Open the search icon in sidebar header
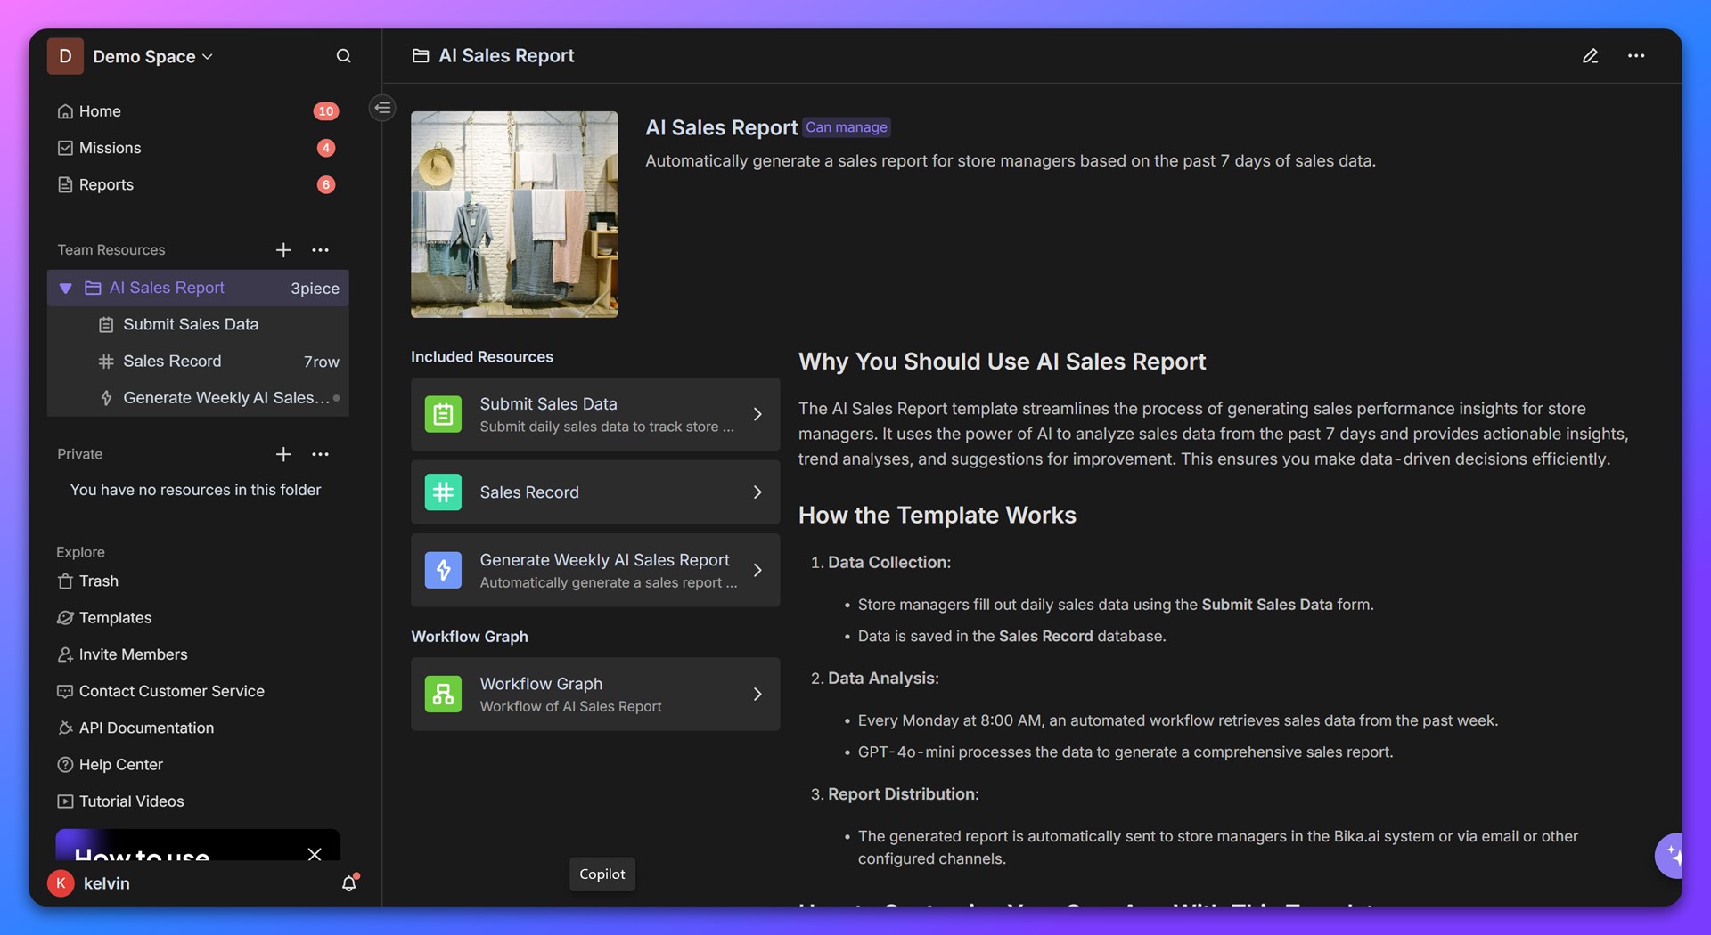1711x935 pixels. [343, 56]
